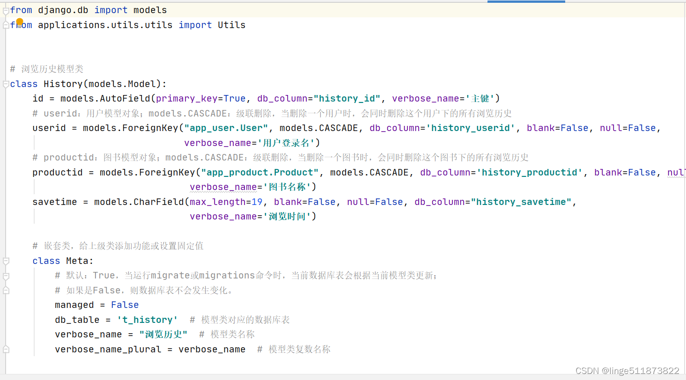
Task: Click id variable on the AutoField line
Action: [38, 98]
